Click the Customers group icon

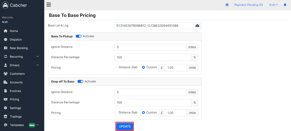point(6,74)
